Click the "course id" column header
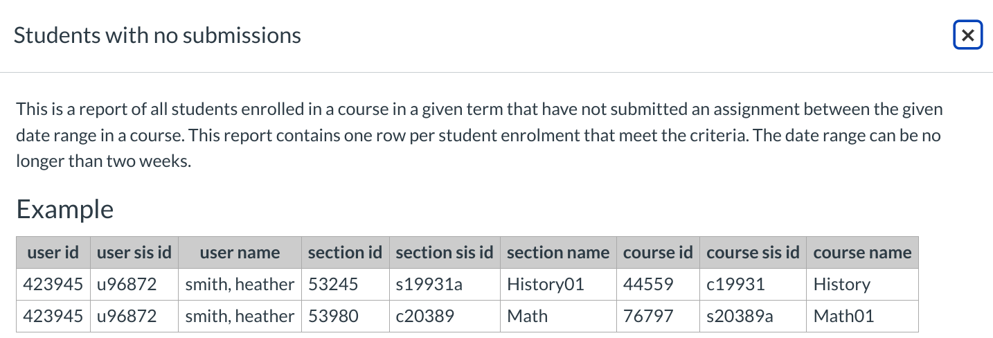 click(658, 253)
